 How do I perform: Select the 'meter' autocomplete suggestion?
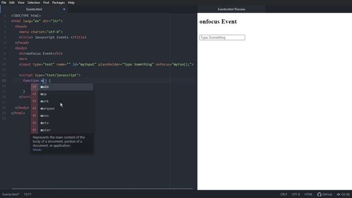coord(62,130)
